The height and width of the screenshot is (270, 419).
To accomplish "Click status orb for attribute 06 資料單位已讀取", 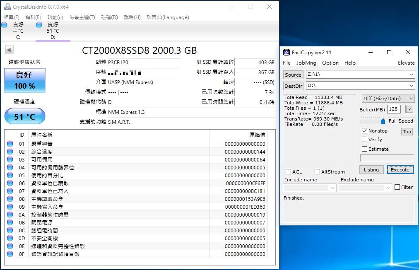I will (10, 183).
